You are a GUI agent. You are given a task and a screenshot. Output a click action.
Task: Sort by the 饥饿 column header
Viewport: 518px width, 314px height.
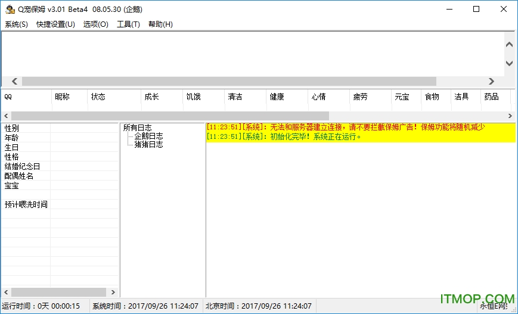click(x=203, y=97)
